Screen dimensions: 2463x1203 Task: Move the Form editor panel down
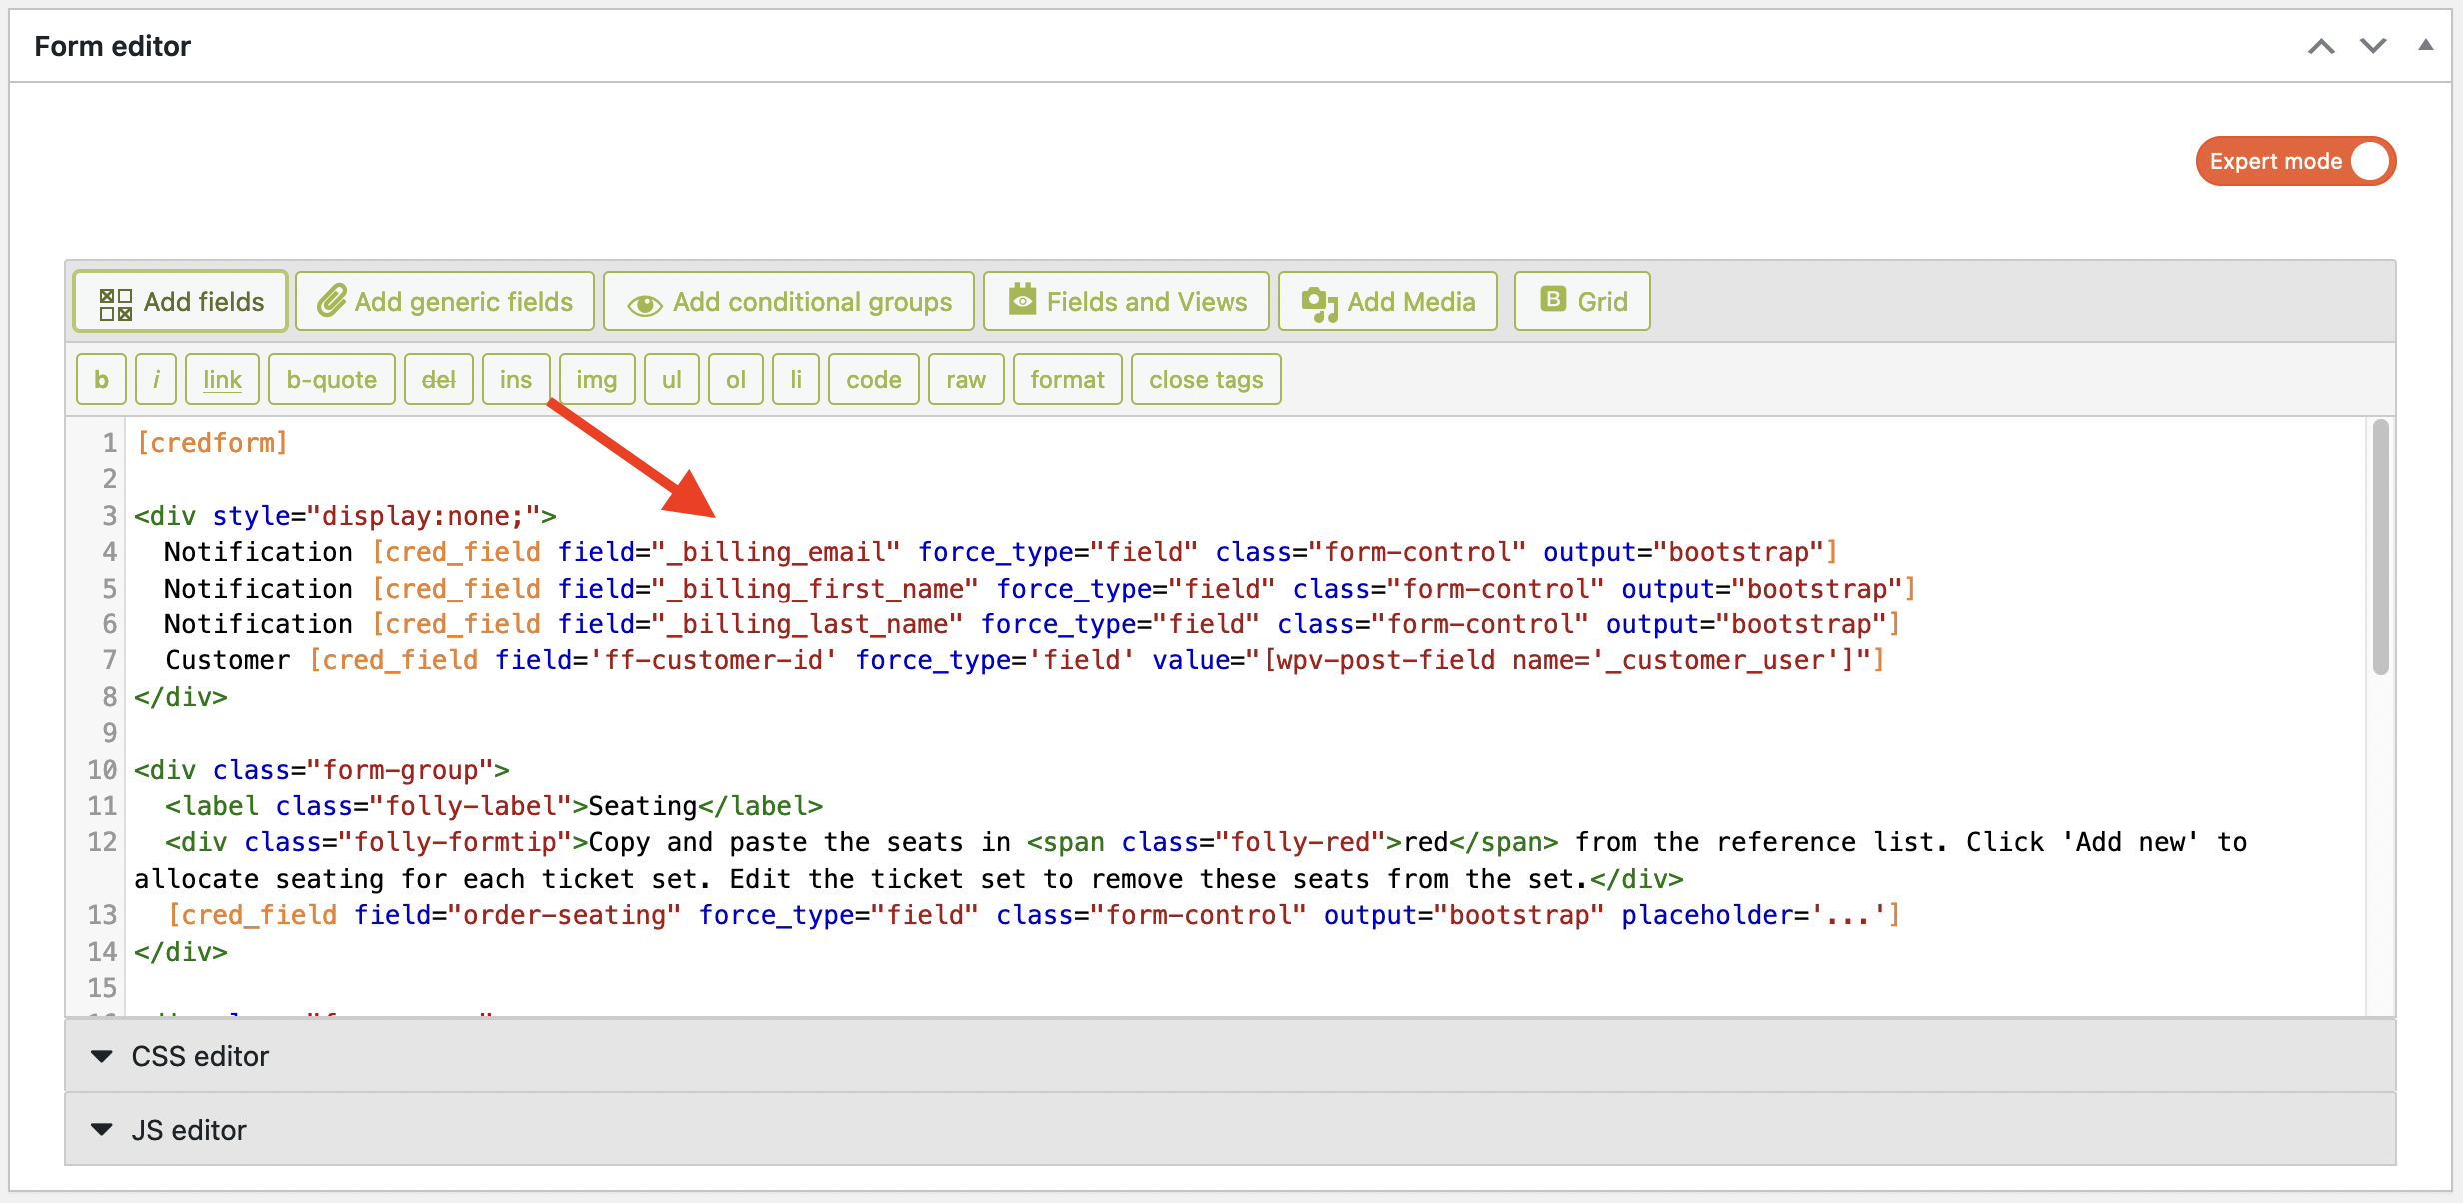click(2374, 46)
